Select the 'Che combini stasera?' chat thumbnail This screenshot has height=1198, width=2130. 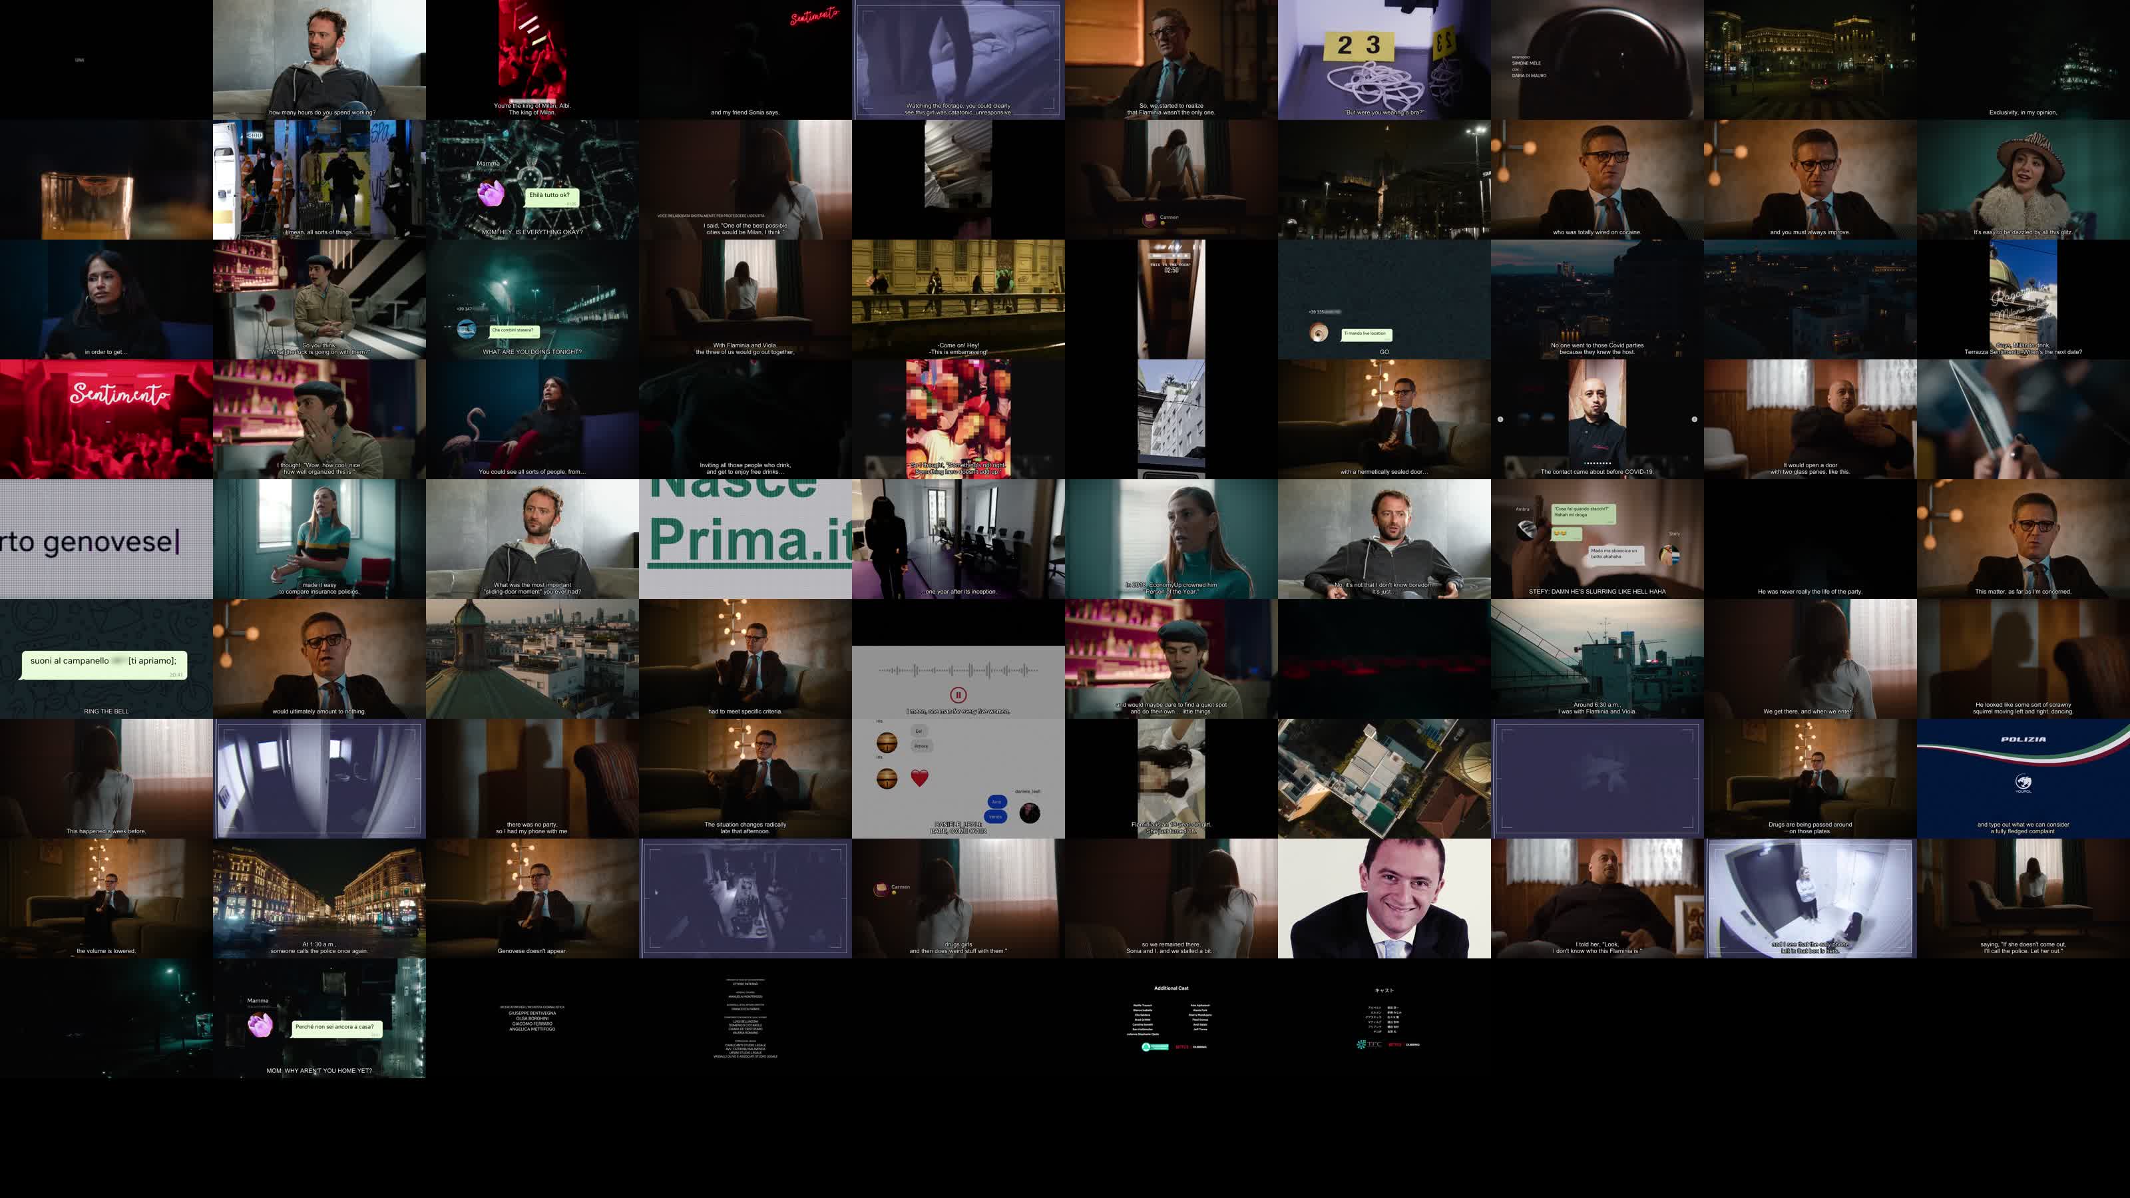(532, 299)
